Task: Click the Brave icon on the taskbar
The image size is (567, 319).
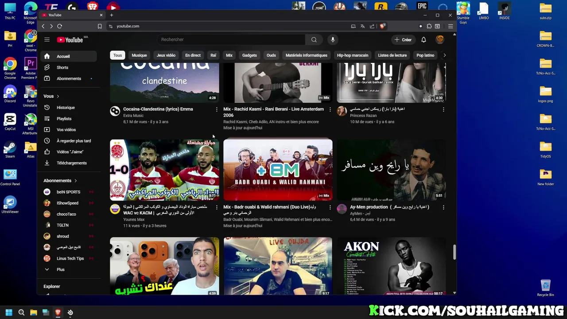Action: 58,312
